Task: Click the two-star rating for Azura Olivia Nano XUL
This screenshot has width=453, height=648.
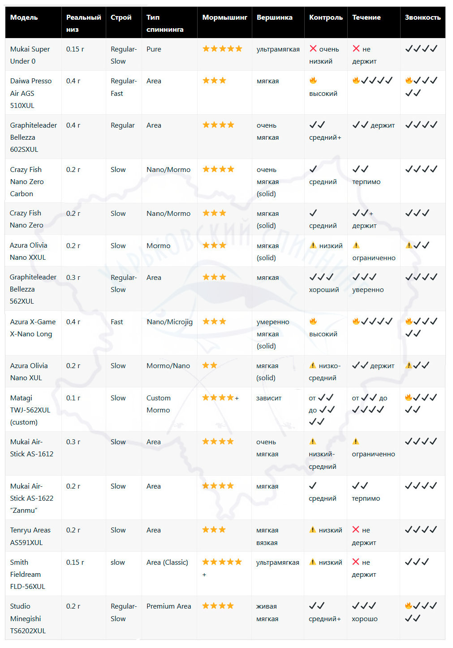Action: tap(210, 365)
